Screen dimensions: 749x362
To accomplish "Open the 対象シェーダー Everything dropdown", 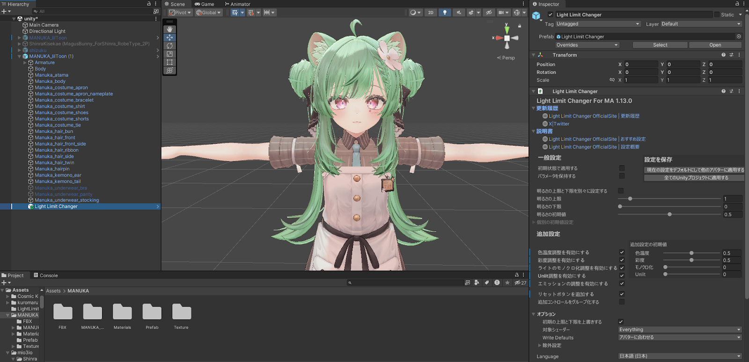I will point(680,330).
